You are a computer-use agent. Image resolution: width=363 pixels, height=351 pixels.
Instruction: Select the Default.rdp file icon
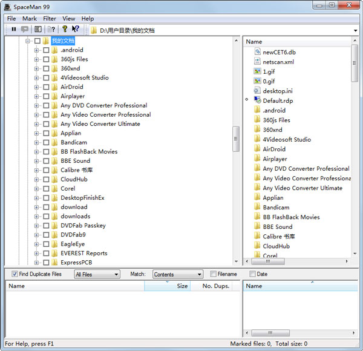(257, 100)
